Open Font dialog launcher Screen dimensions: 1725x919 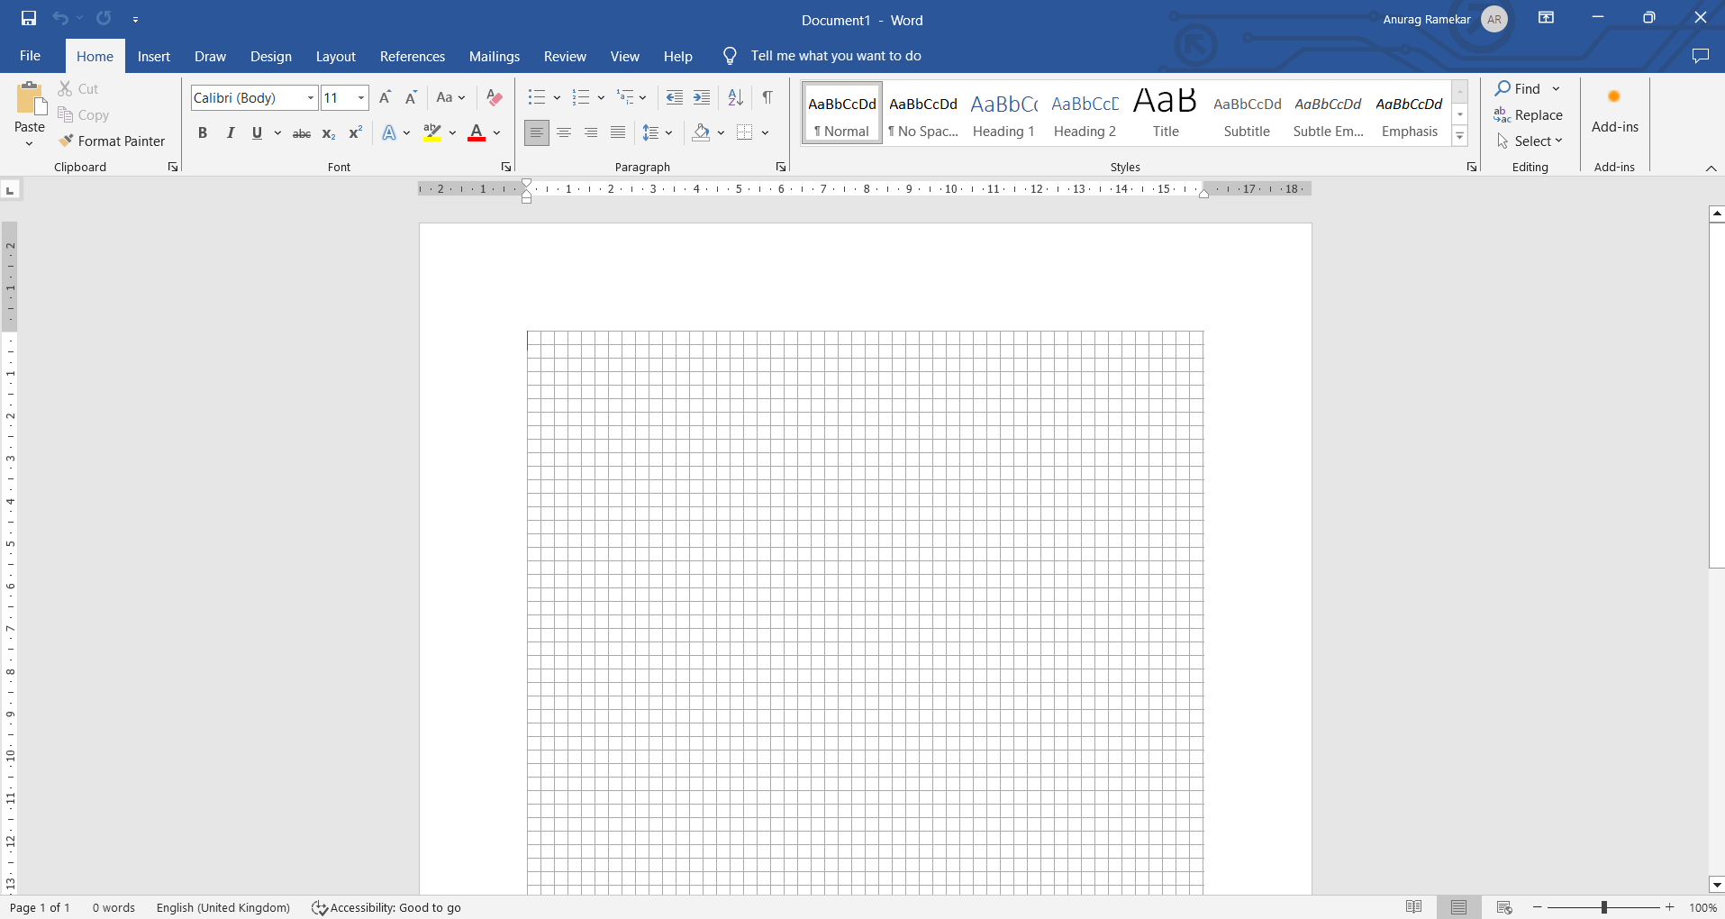pos(505,167)
